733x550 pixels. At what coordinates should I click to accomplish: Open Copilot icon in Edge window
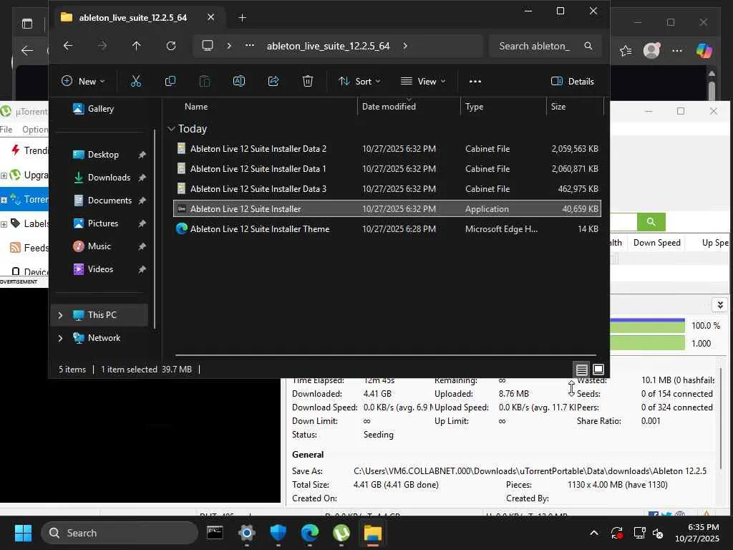pos(704,51)
